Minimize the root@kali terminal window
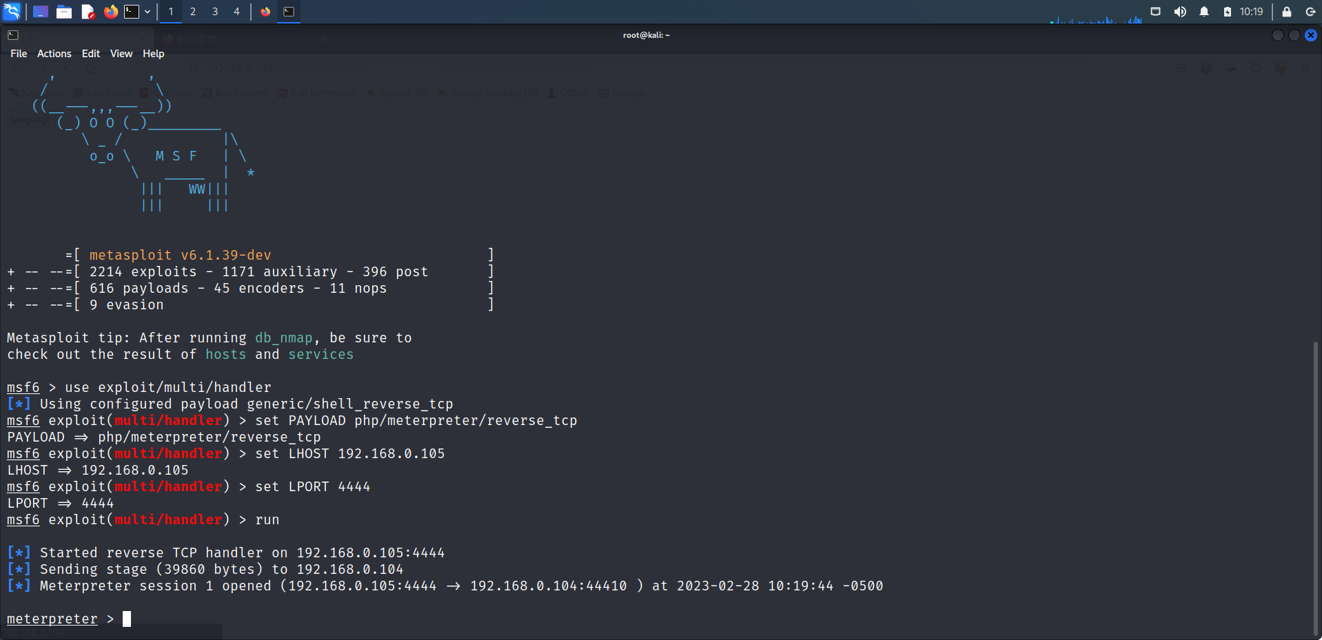The image size is (1322, 640). click(1278, 35)
